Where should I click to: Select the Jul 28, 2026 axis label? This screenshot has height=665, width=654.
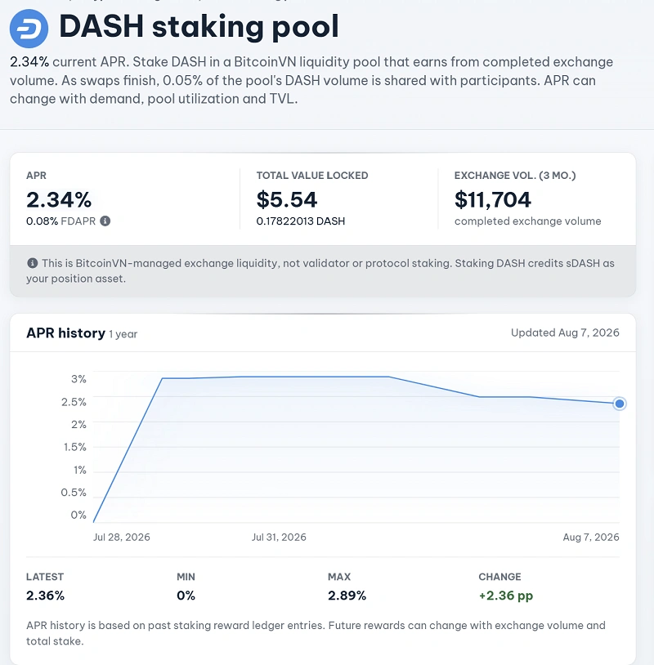click(x=121, y=537)
